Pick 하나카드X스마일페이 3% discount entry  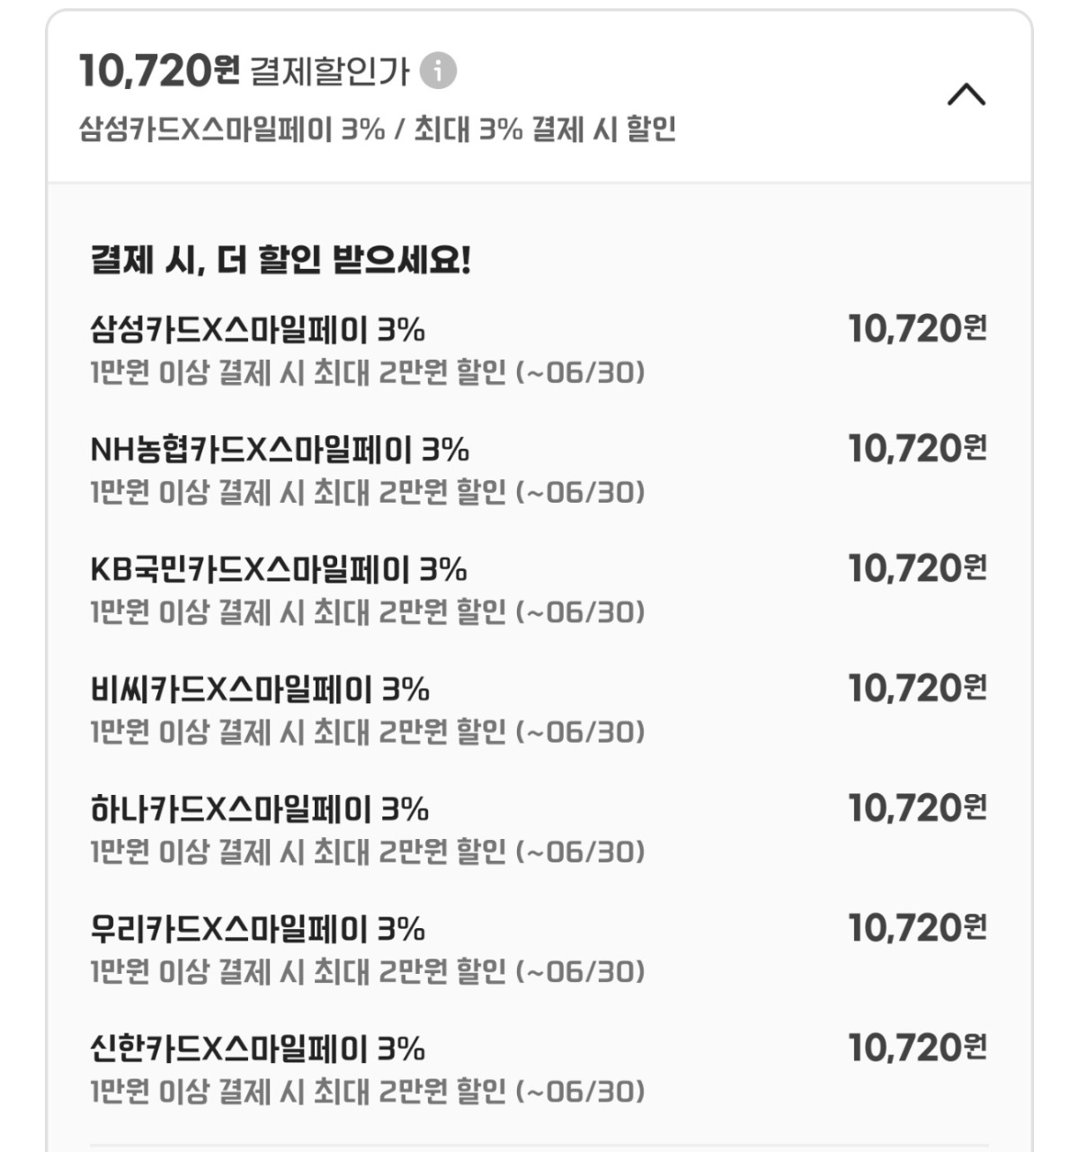[x=259, y=809]
